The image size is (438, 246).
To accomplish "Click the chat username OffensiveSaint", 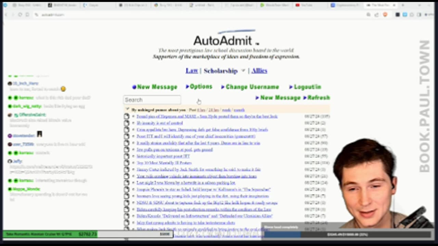I will click(32, 115).
